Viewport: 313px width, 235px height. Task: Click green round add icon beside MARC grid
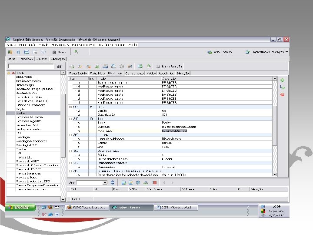tap(283, 80)
